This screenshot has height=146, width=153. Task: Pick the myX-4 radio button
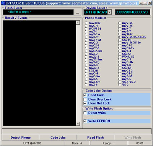click(x=119, y=51)
